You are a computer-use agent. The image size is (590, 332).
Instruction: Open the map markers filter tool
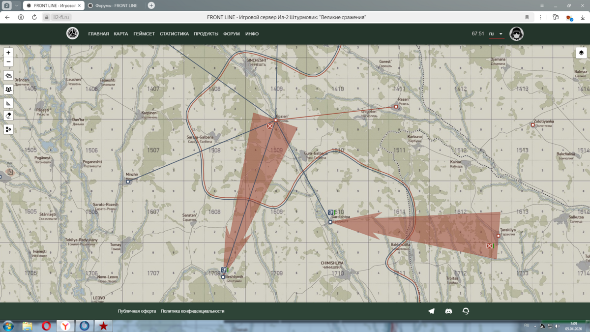(8, 129)
